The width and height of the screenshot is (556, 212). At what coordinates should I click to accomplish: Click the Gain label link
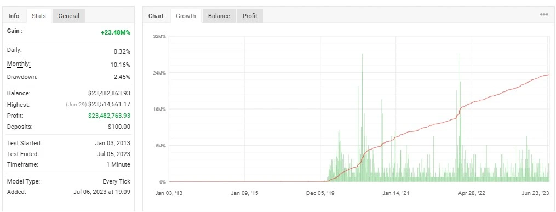[15, 31]
